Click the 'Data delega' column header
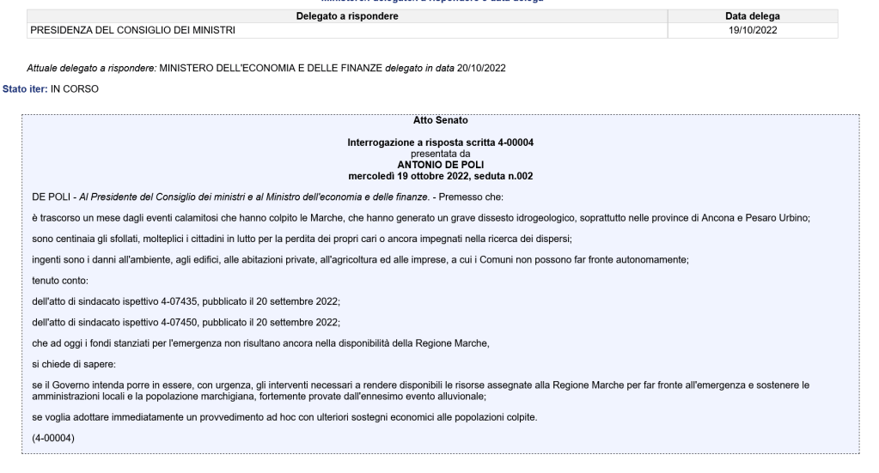 click(752, 16)
